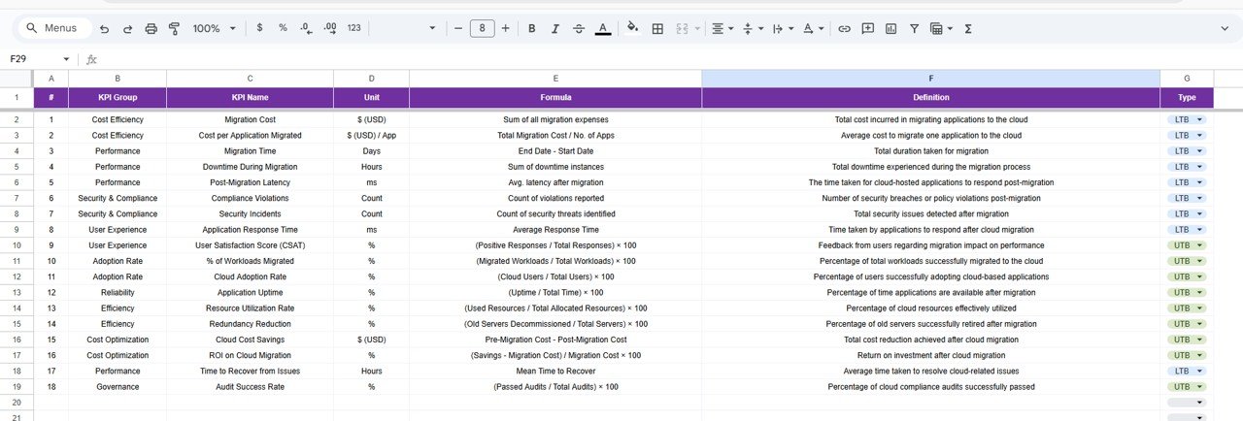Toggle italic formatting
The height and width of the screenshot is (421, 1243).
pos(555,29)
